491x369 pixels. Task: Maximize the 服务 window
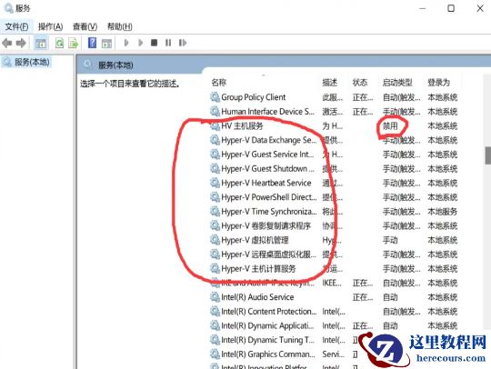coord(451,8)
